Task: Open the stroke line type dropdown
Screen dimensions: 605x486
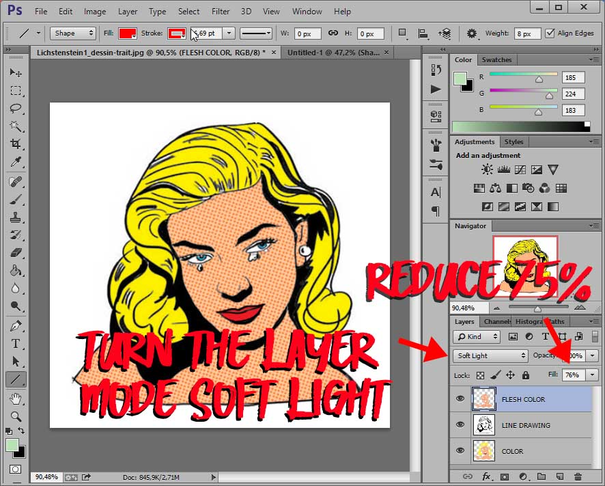Action: (x=256, y=33)
